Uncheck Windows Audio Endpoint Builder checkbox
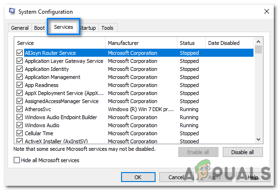Image resolution: width=279 pixels, height=191 pixels. (19, 117)
